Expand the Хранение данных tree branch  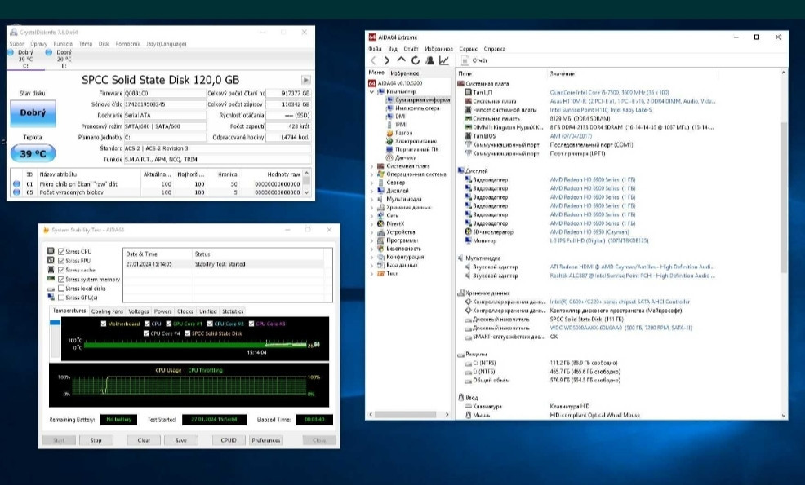(x=372, y=207)
